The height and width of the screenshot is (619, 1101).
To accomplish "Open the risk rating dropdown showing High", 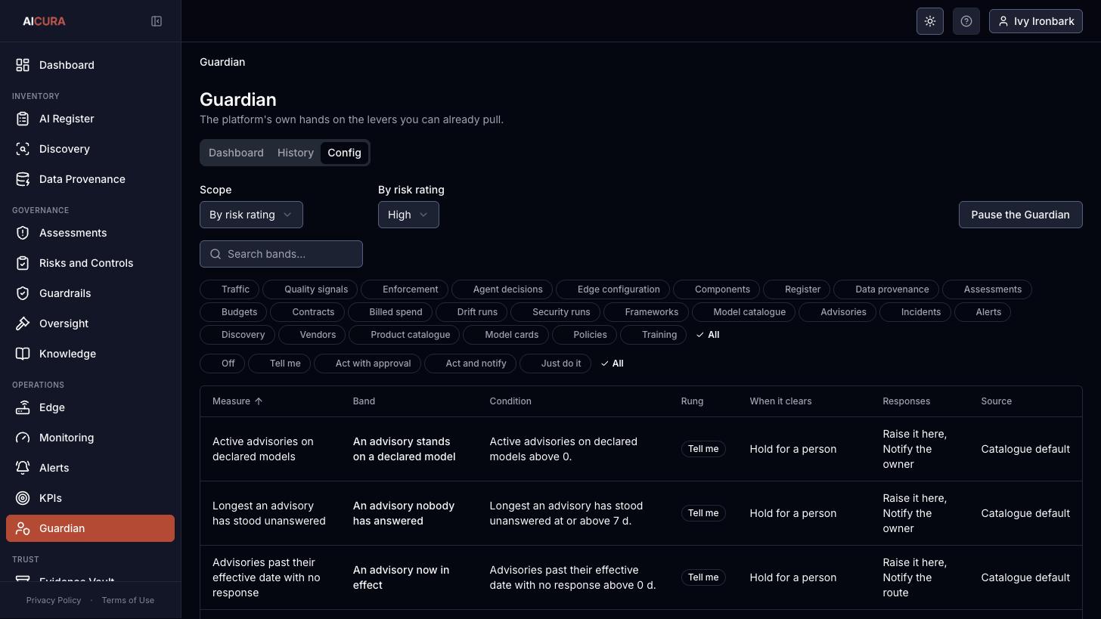I will [408, 215].
